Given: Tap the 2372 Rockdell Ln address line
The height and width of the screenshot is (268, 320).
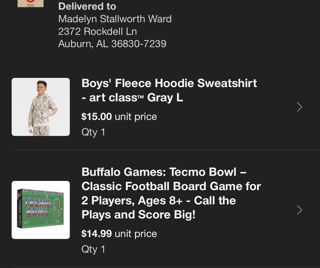Looking at the screenshot, I should click(x=97, y=31).
